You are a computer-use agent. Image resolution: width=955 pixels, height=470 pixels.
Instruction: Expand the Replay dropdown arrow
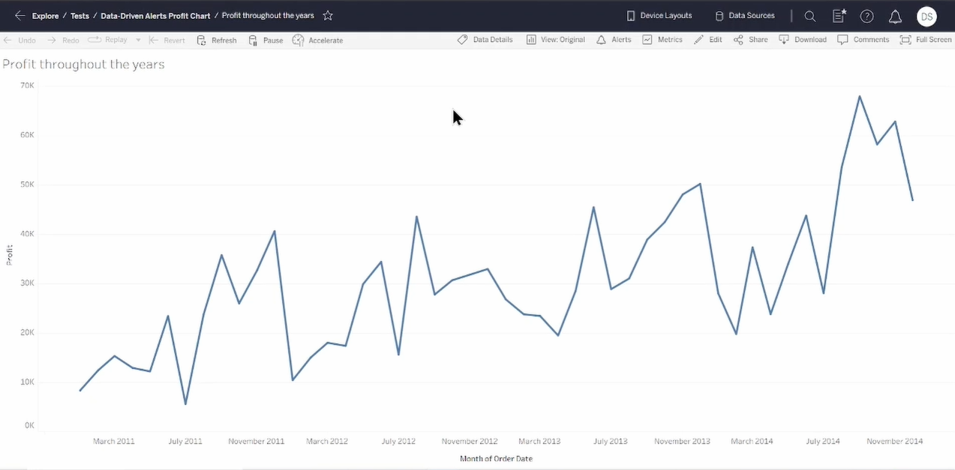pos(138,40)
